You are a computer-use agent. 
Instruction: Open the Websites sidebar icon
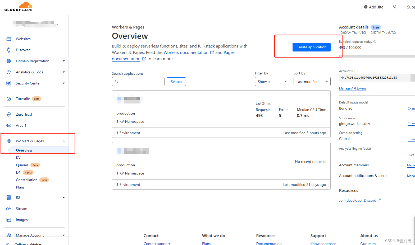[x=9, y=39]
